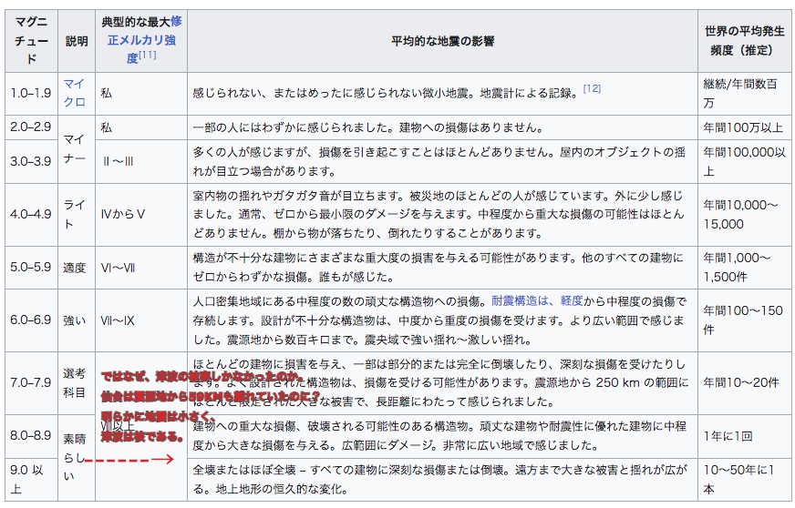This screenshot has width=795, height=508.
Task: Select magnitude cell 1.0–1.9
Action: click(31, 93)
